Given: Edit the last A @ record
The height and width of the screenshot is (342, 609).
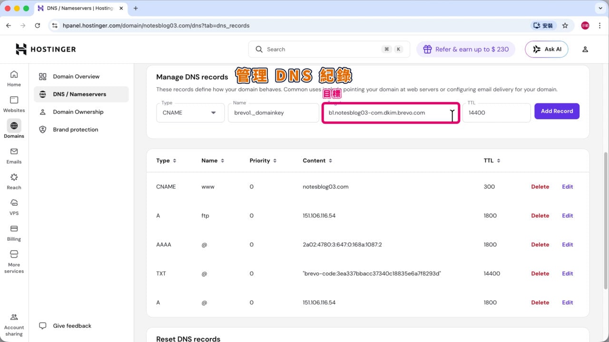Looking at the screenshot, I should [x=568, y=303].
